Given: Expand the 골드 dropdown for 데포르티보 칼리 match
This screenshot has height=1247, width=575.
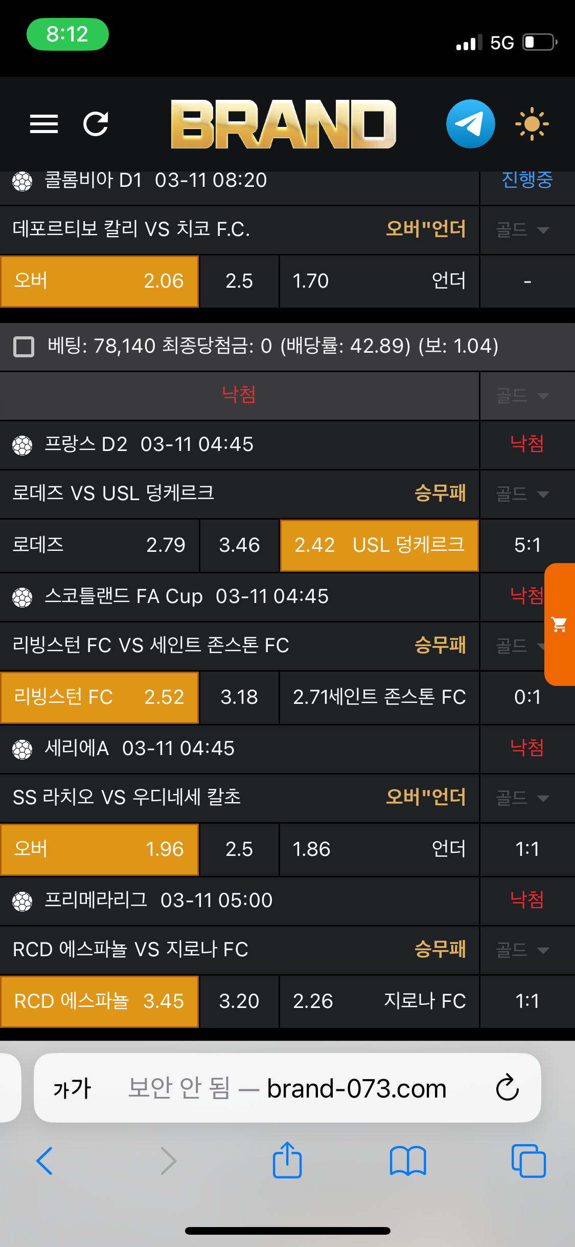Looking at the screenshot, I should pyautogui.click(x=523, y=230).
